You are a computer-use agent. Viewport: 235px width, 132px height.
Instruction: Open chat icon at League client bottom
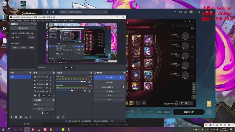[182, 103]
